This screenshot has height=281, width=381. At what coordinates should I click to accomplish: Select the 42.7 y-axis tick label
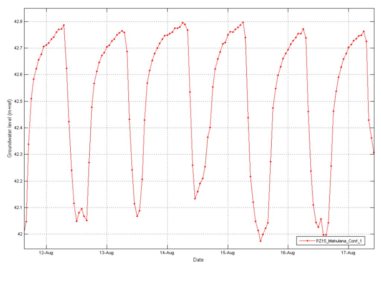coord(18,48)
